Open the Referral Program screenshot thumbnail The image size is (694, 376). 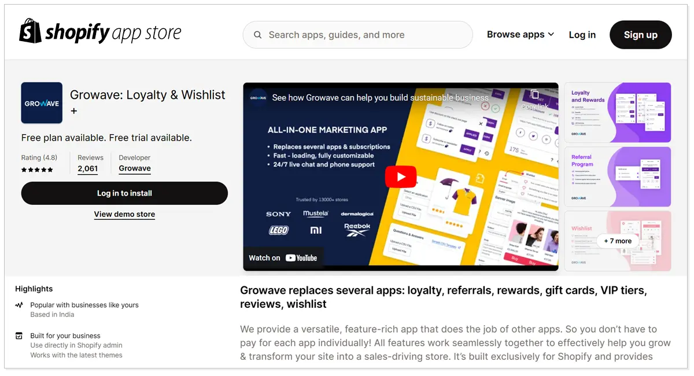coord(618,176)
